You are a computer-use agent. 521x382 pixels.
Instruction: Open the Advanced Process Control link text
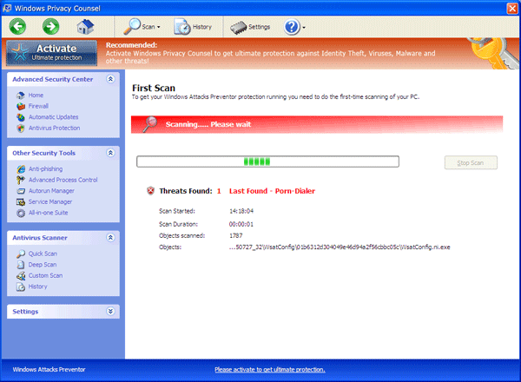[63, 180]
